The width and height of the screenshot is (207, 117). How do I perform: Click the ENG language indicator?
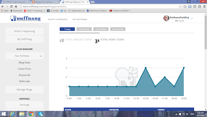[192, 114]
